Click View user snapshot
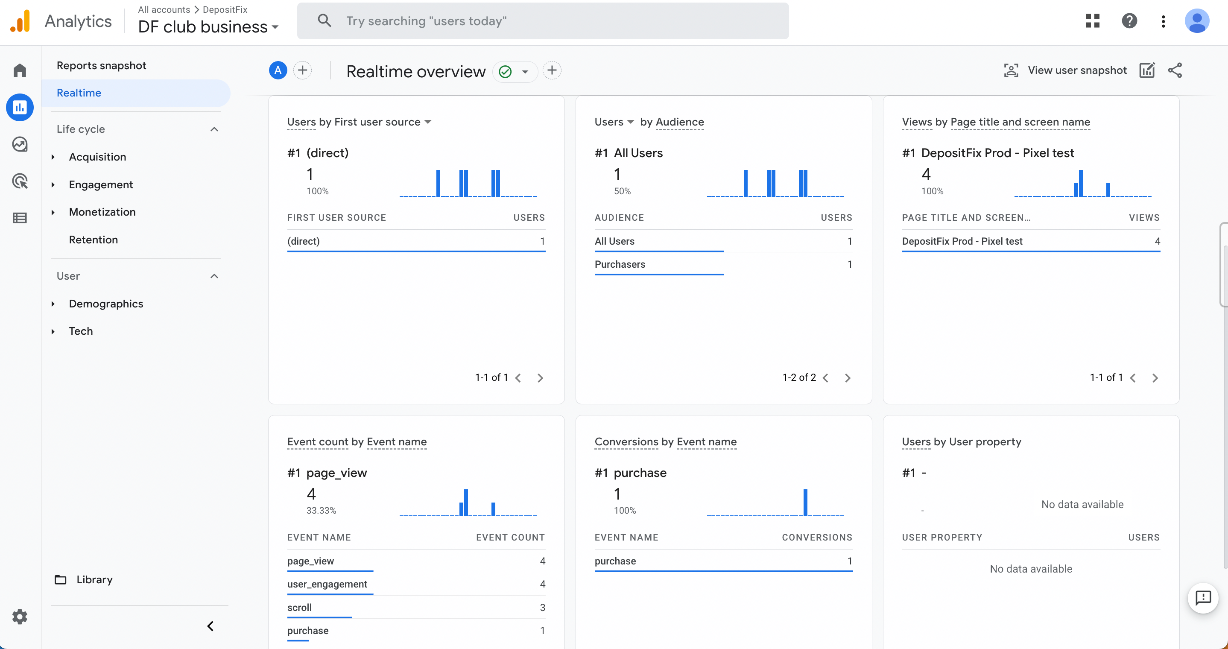Viewport: 1228px width, 649px height. 1065,70
